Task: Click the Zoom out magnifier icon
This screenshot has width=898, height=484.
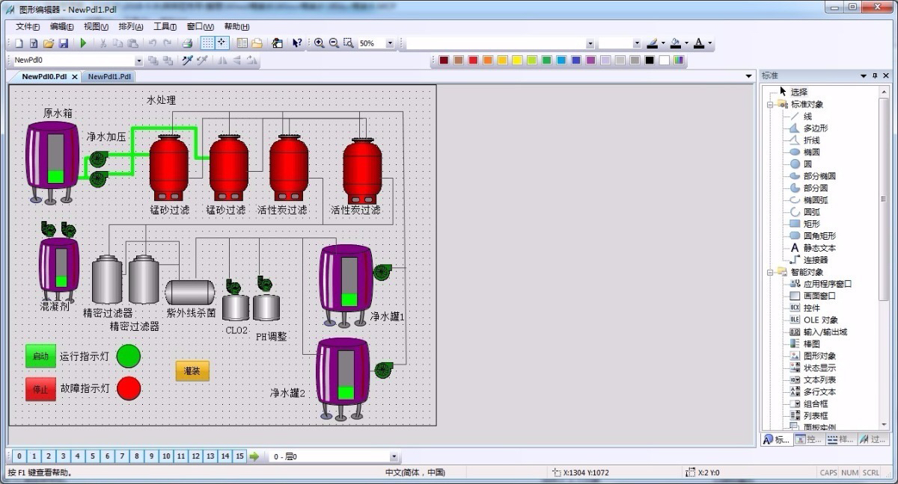Action: [334, 43]
